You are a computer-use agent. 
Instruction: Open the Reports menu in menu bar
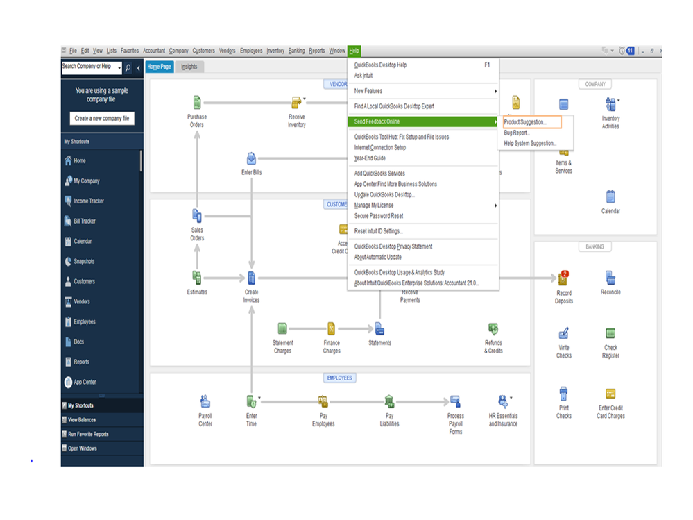point(316,51)
